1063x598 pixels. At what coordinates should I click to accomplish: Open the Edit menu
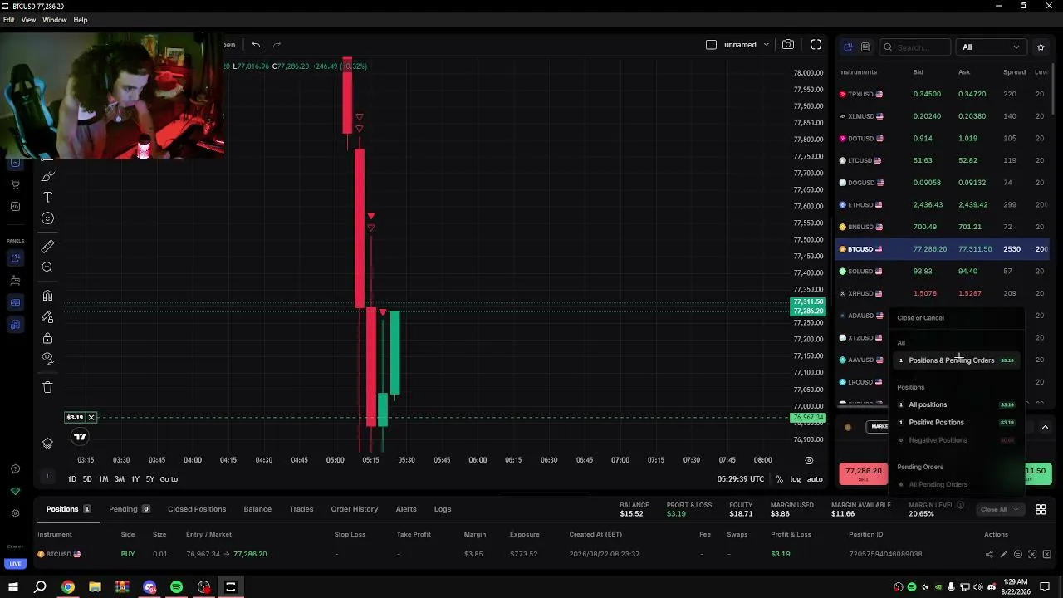tap(8, 20)
